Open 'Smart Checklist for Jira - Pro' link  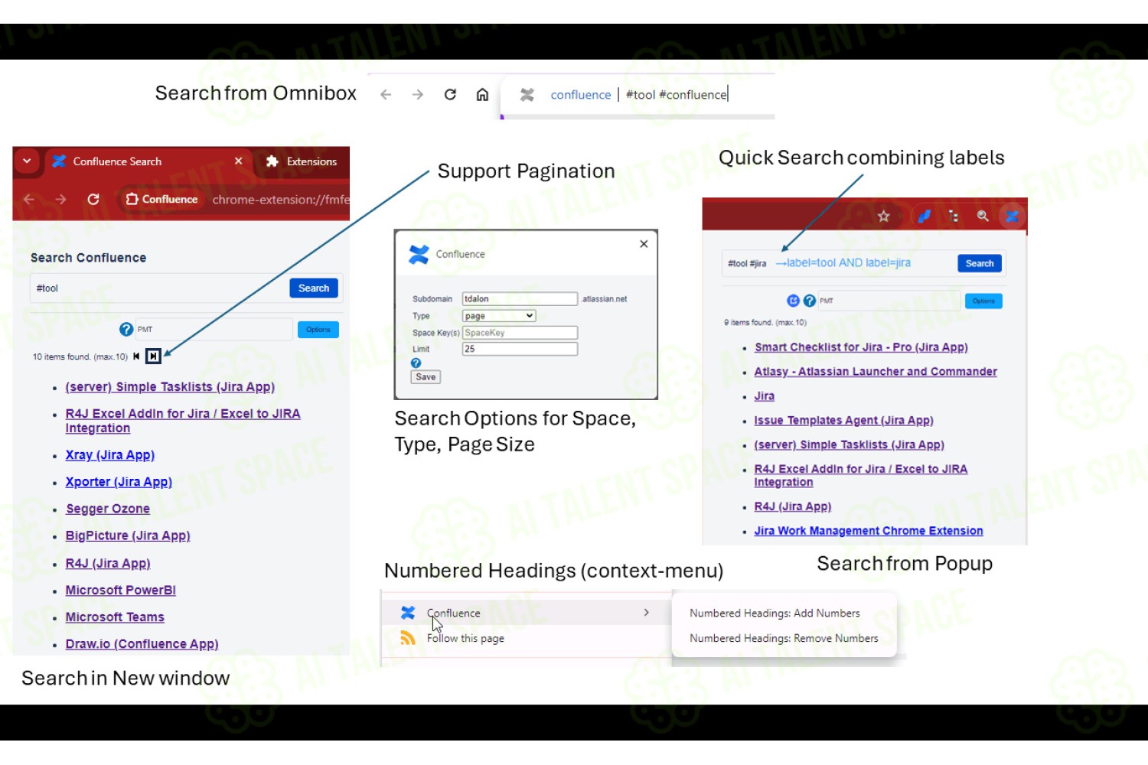pos(861,347)
